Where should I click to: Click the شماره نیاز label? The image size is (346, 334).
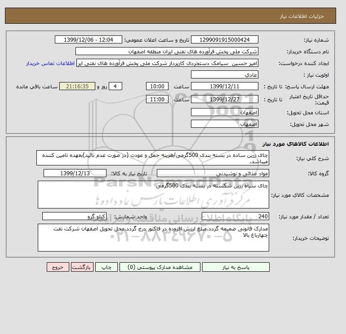click(316, 40)
